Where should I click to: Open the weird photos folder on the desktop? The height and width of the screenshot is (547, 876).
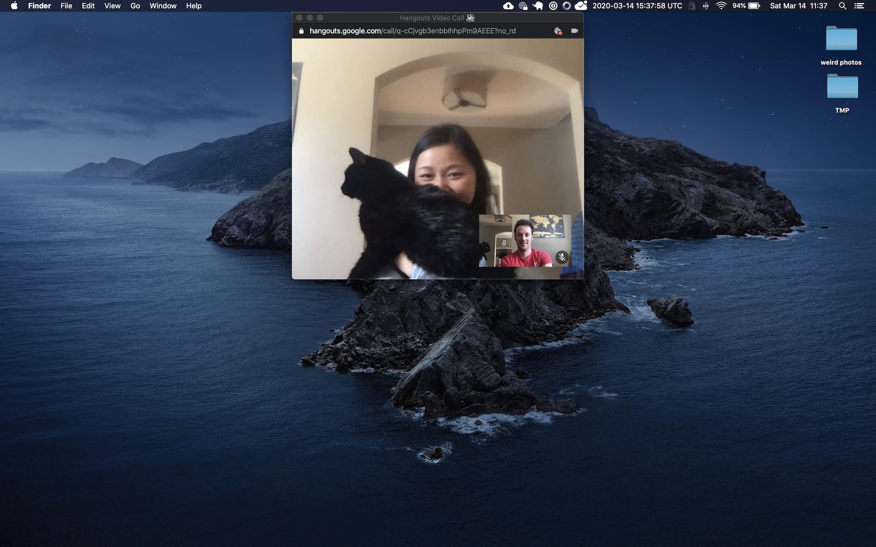click(x=841, y=39)
